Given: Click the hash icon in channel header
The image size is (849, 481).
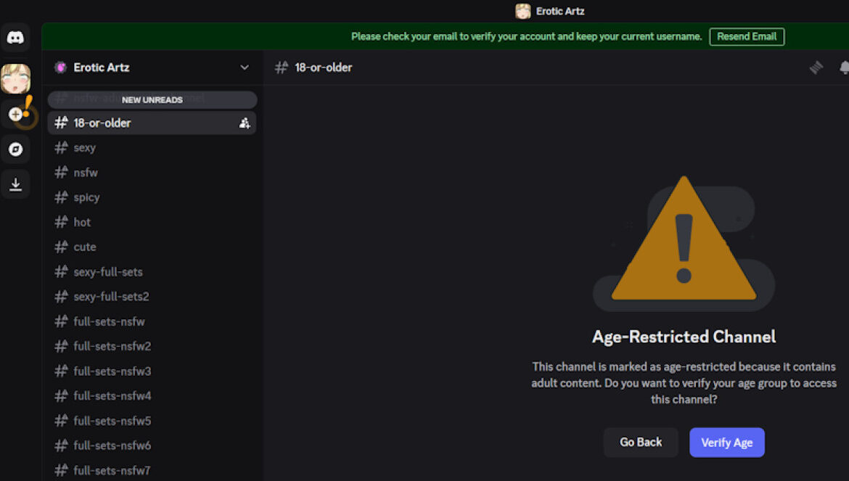Looking at the screenshot, I should pyautogui.click(x=281, y=67).
